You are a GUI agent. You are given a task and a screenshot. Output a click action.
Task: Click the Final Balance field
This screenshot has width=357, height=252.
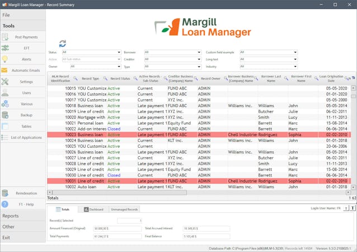(206, 236)
